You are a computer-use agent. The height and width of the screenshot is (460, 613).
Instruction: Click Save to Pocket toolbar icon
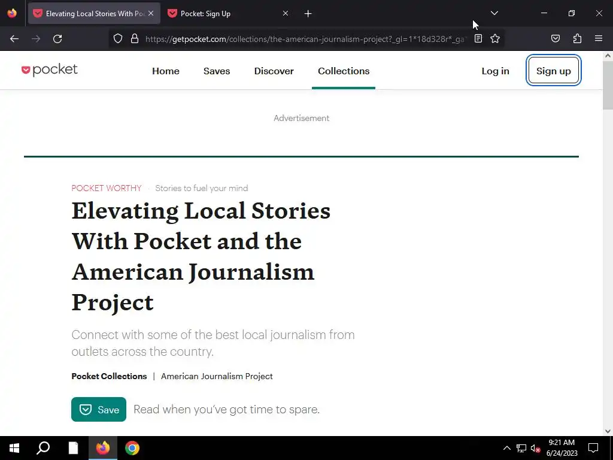pyautogui.click(x=556, y=38)
